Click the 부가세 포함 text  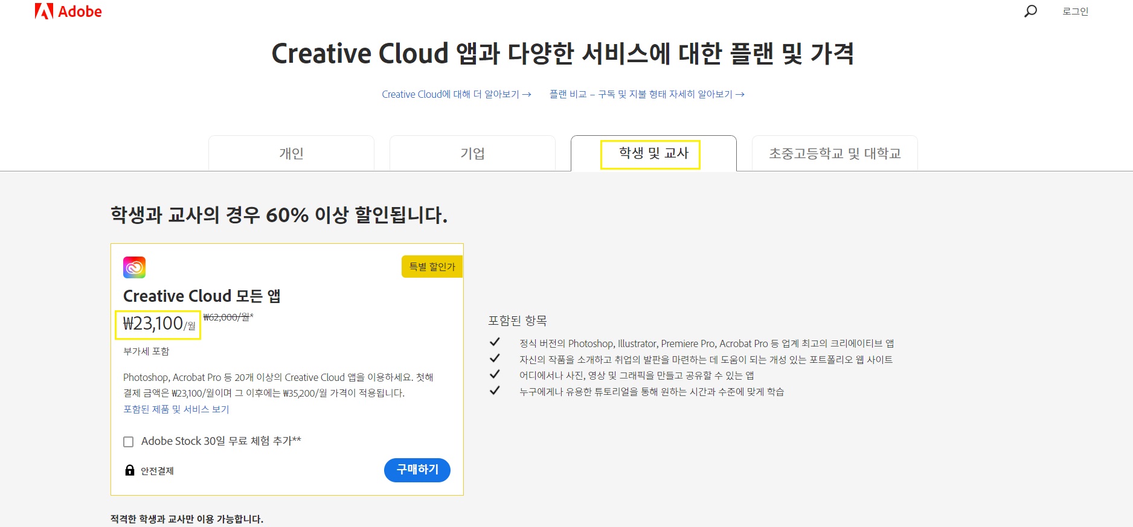(146, 351)
